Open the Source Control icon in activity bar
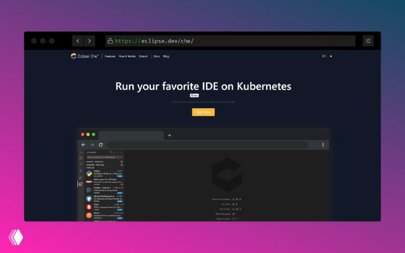This screenshot has height=253, width=405. 80,171
